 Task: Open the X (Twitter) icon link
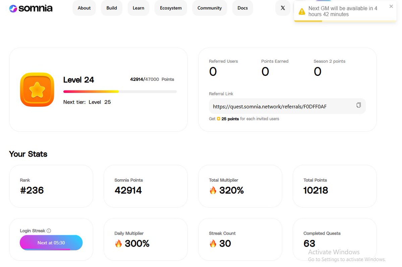point(283,8)
